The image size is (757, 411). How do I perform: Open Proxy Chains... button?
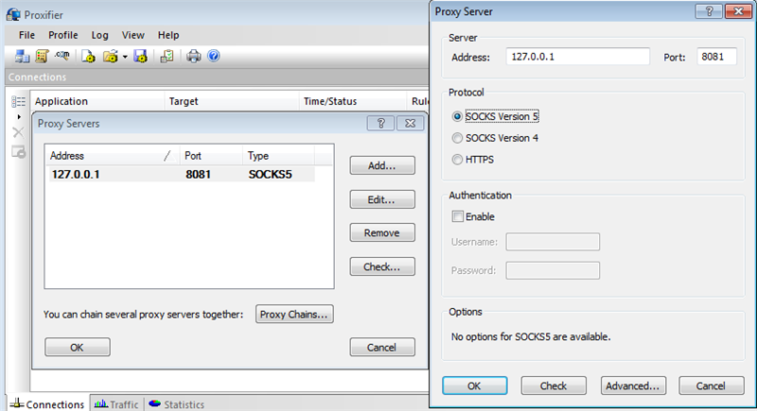294,314
